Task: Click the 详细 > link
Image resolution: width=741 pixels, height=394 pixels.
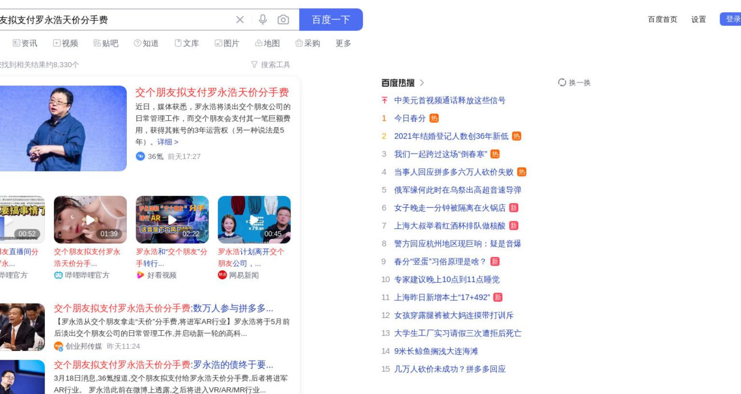Action: click(167, 142)
